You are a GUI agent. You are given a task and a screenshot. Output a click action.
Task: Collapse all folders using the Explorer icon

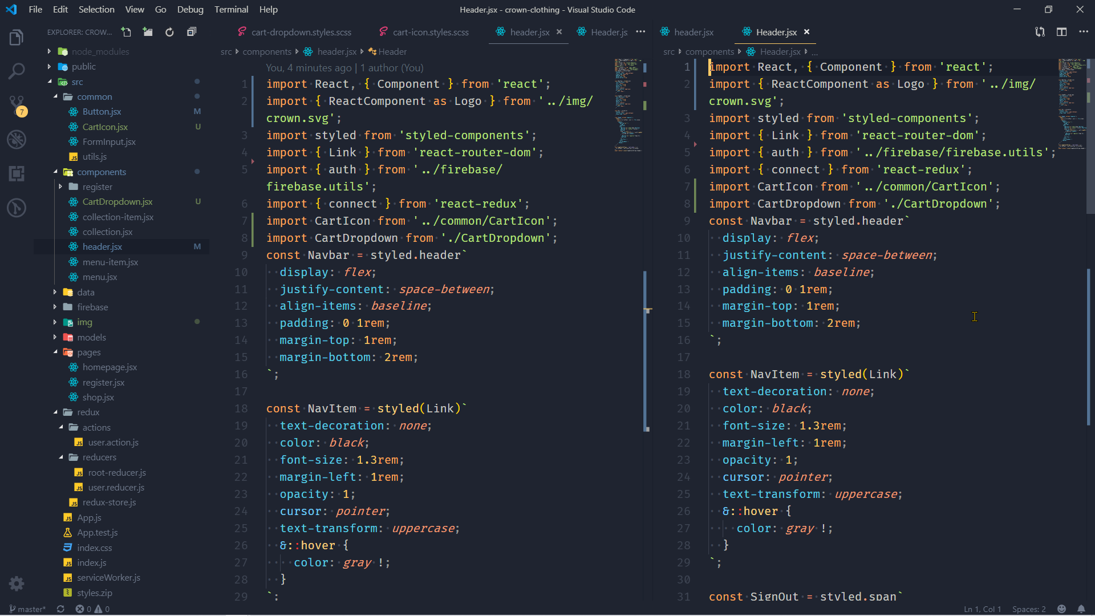click(191, 32)
